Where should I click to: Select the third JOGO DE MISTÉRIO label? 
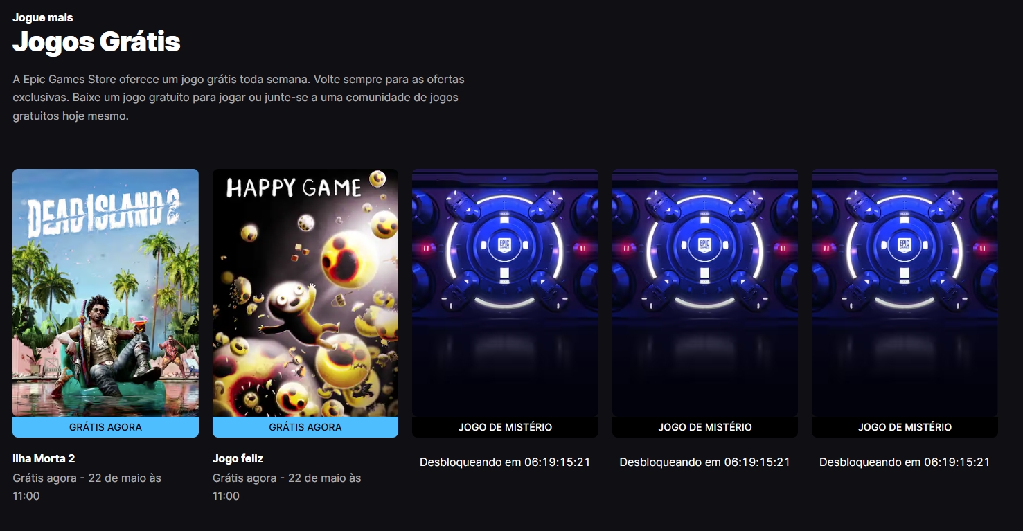pyautogui.click(x=905, y=427)
